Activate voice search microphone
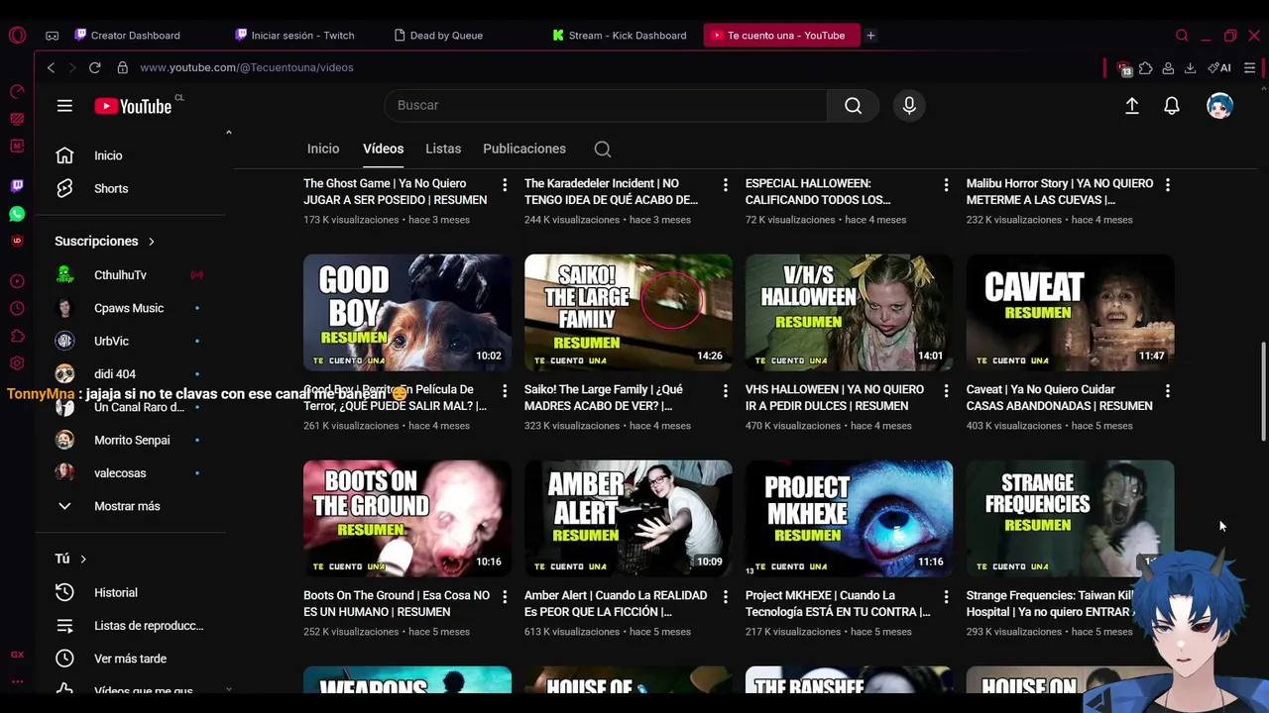The image size is (1269, 713). [x=909, y=105]
